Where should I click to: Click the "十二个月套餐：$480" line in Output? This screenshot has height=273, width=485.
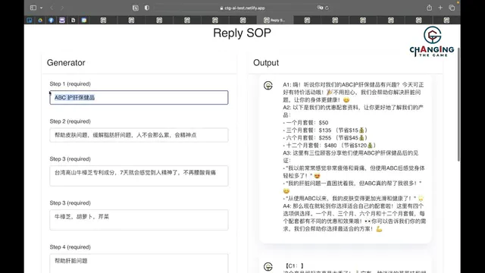[330, 146]
